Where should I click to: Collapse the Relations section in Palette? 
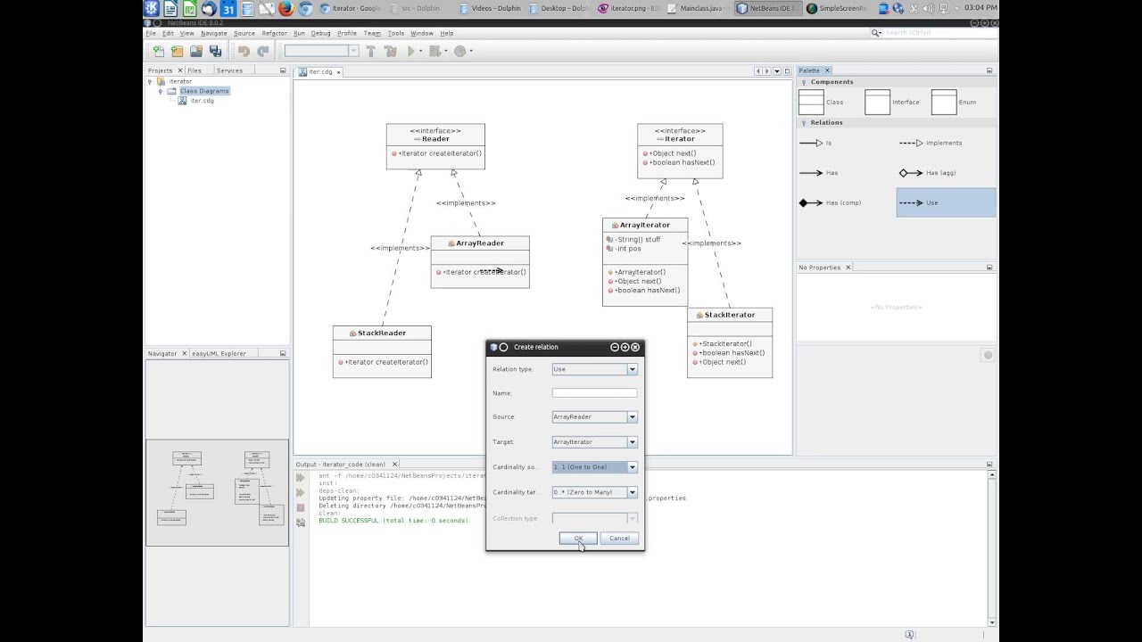point(804,122)
